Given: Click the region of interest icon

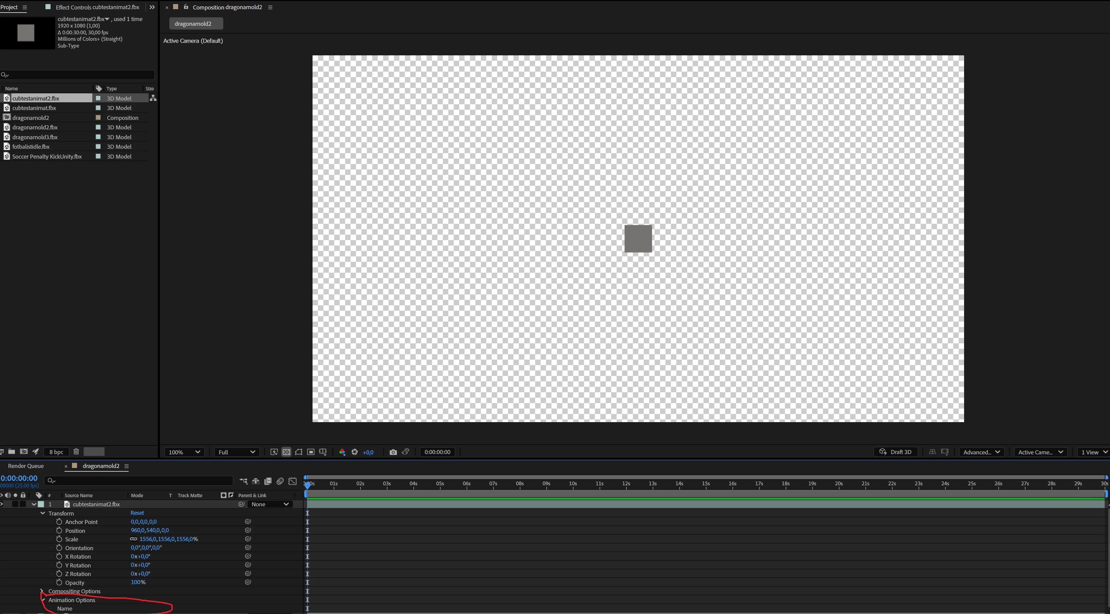Looking at the screenshot, I should pos(311,452).
